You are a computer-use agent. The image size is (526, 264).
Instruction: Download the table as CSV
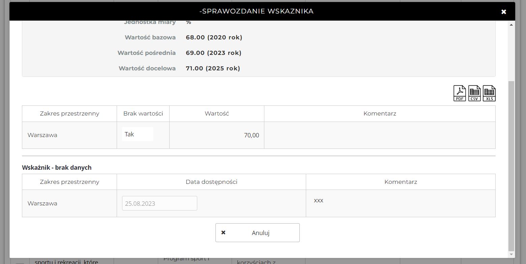(474, 93)
